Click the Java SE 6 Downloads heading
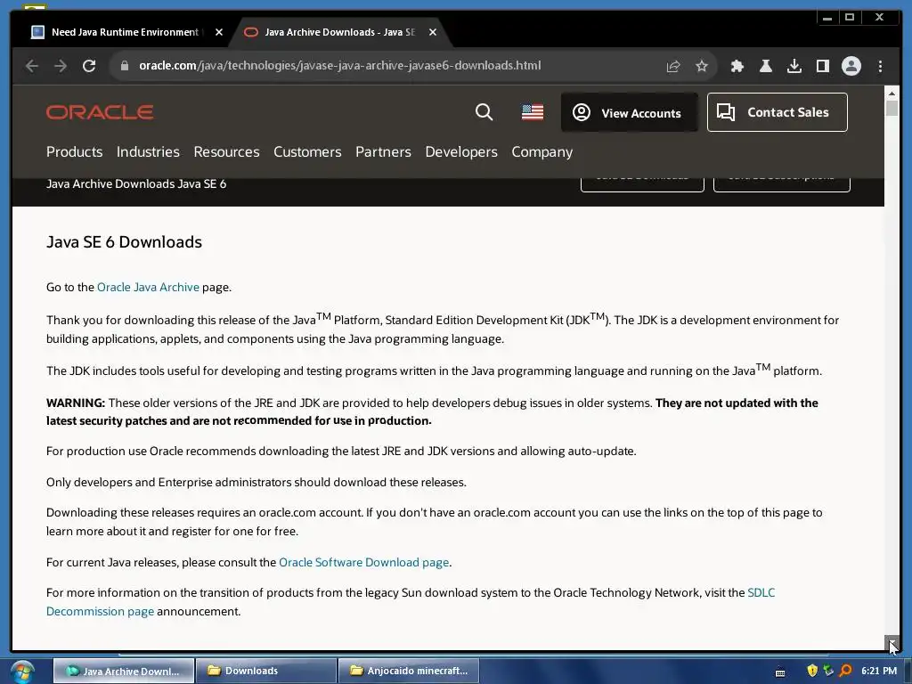912x684 pixels. tap(124, 242)
